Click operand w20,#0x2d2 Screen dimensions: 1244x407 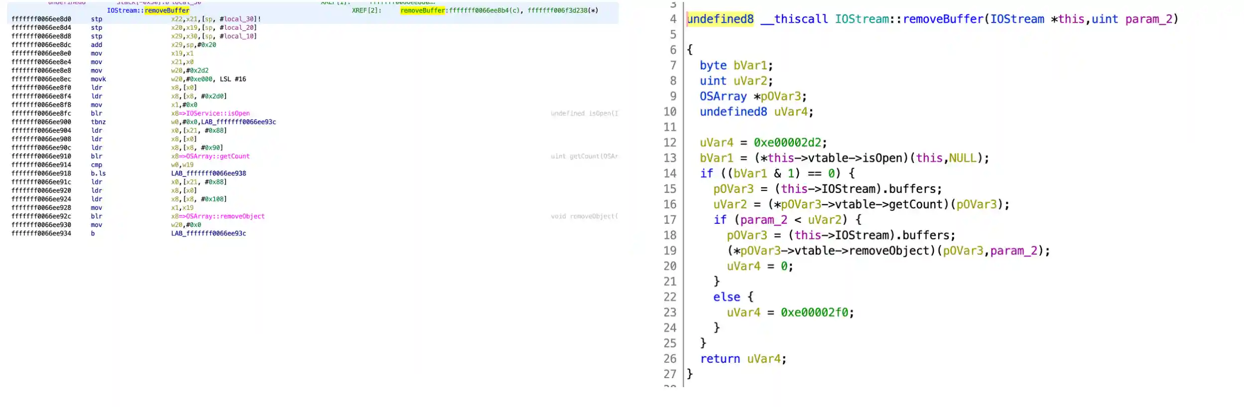point(190,71)
